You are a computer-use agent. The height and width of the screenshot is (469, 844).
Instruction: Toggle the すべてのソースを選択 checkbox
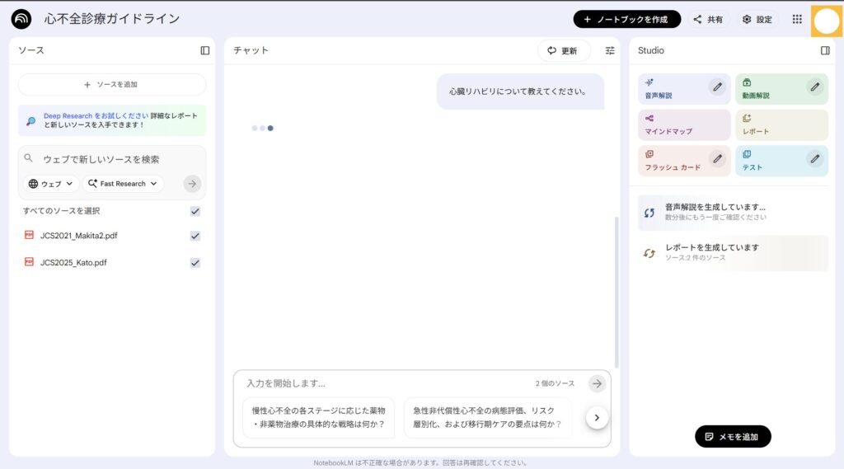click(x=195, y=211)
